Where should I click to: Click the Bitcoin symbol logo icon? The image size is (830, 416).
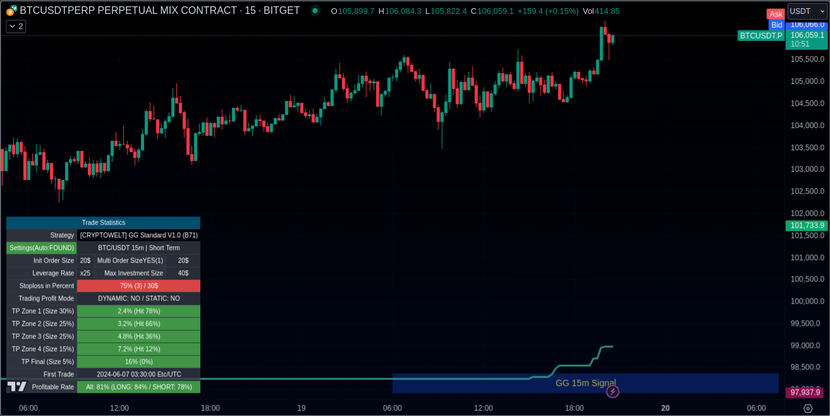[x=11, y=11]
